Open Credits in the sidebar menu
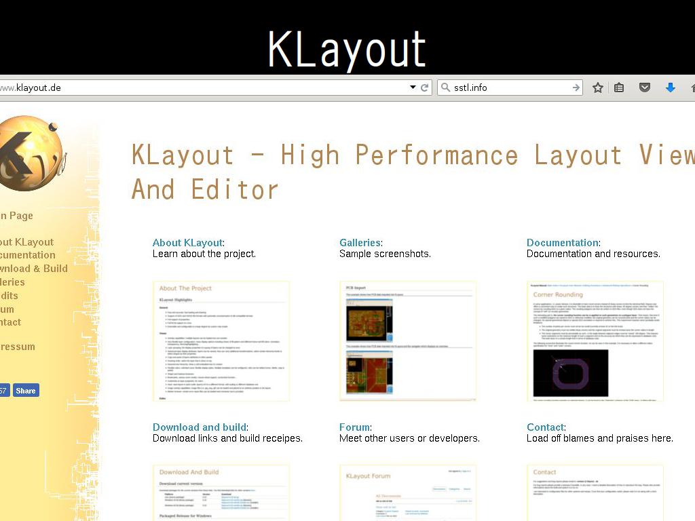This screenshot has height=521, width=695. tap(9, 296)
